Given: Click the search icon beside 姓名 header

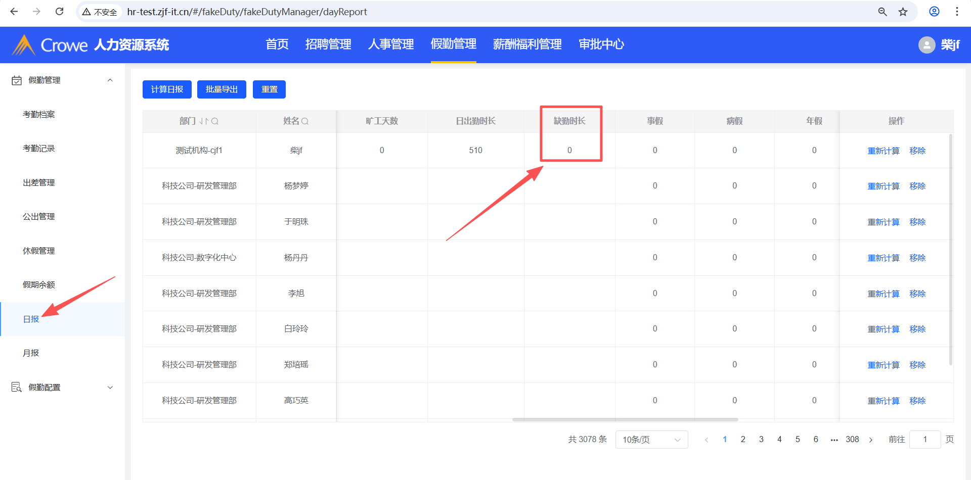Looking at the screenshot, I should tap(305, 121).
